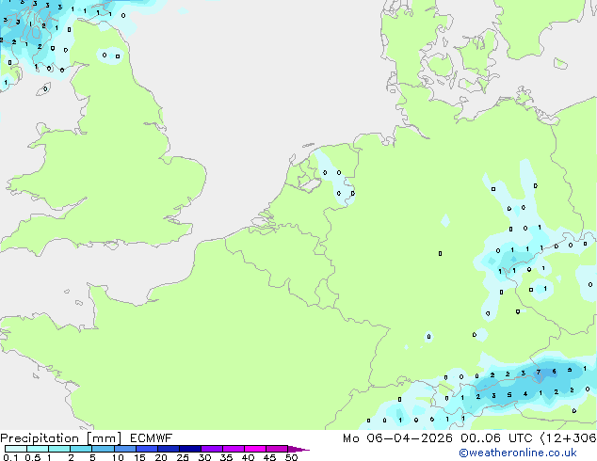Click the legend label '45'
Image resolution: width=597 pixels, height=461 pixels.
[269, 457]
